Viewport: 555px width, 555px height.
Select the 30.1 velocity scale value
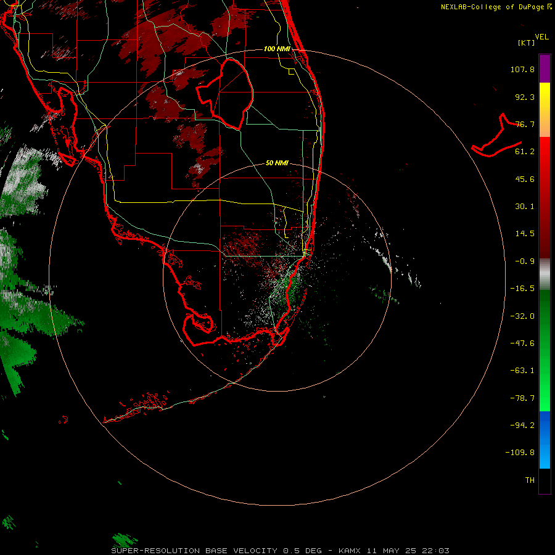click(x=525, y=207)
